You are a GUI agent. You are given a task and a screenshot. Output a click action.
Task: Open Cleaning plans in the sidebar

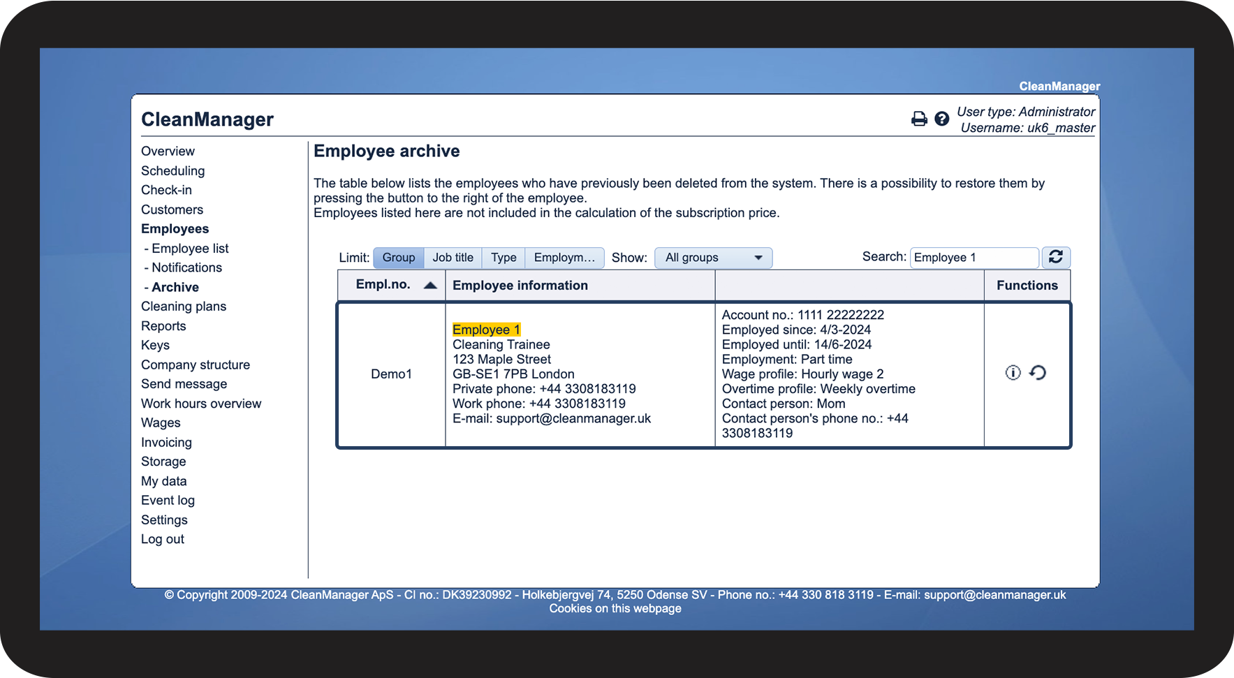tap(184, 307)
